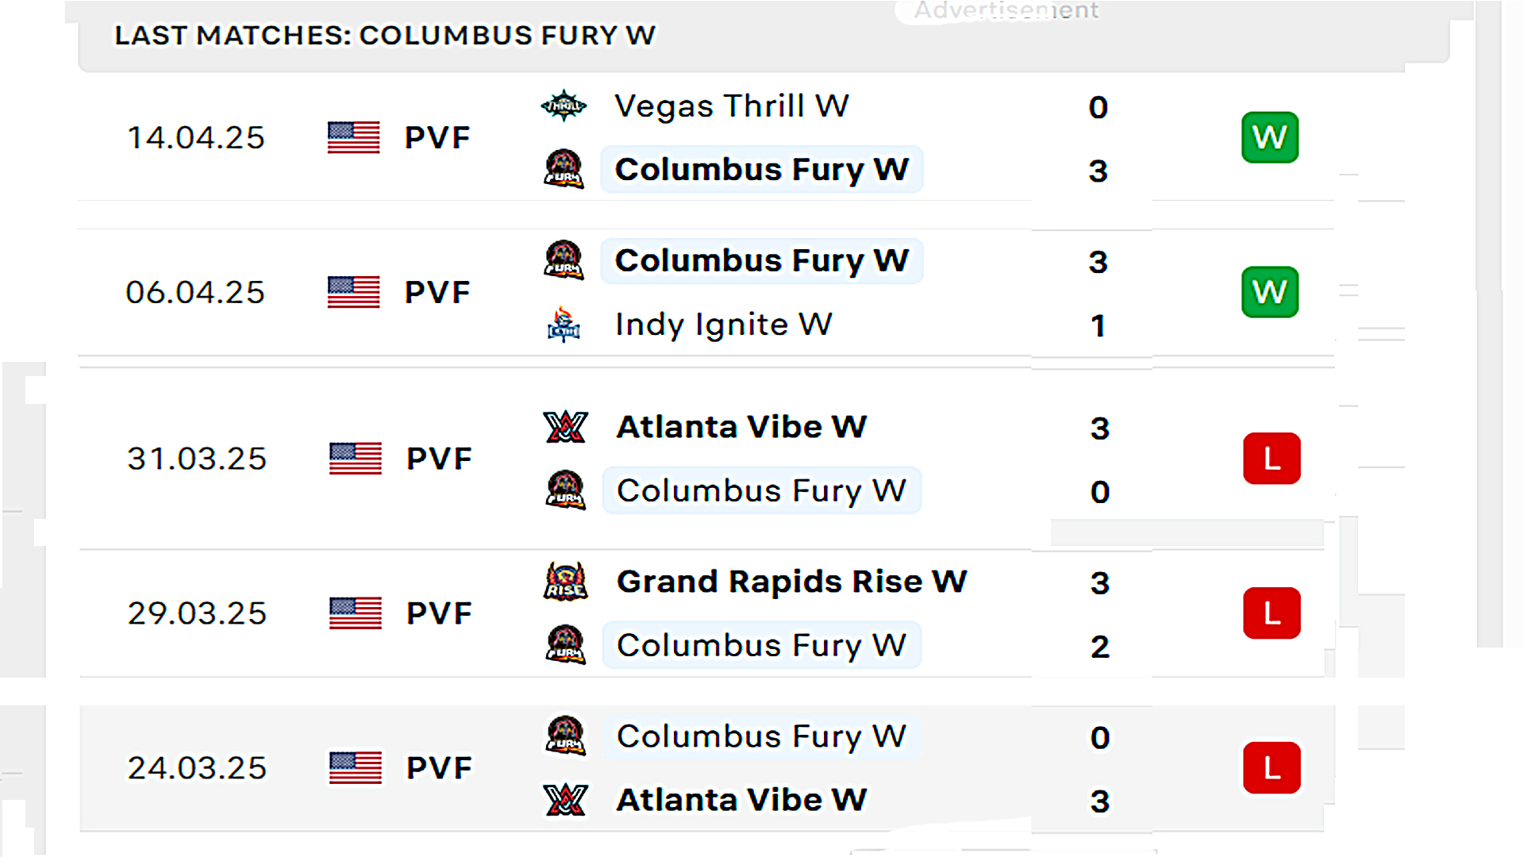Open Vegas Thrill W team link
The image size is (1524, 857).
tap(732, 106)
